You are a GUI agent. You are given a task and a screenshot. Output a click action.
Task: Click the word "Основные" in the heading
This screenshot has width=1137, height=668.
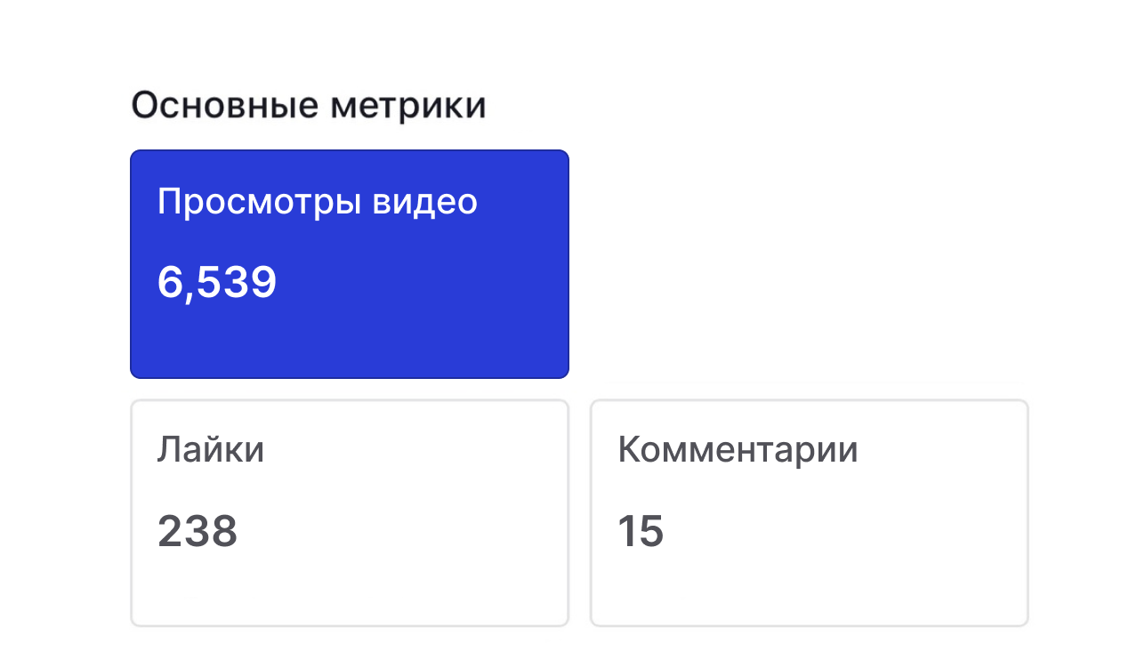pos(225,106)
